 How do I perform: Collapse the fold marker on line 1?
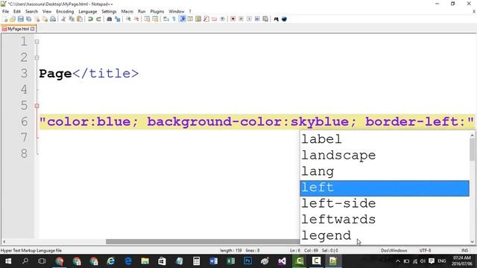tap(37, 42)
